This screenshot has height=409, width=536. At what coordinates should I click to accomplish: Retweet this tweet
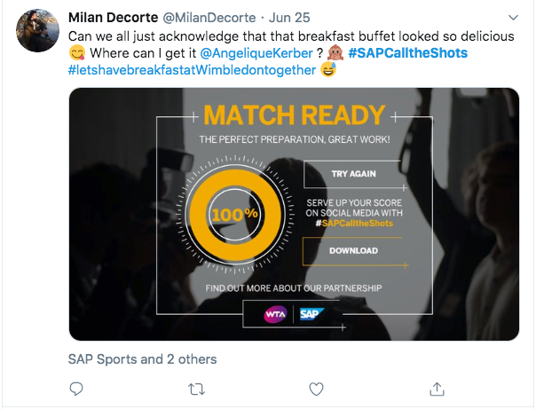(196, 389)
